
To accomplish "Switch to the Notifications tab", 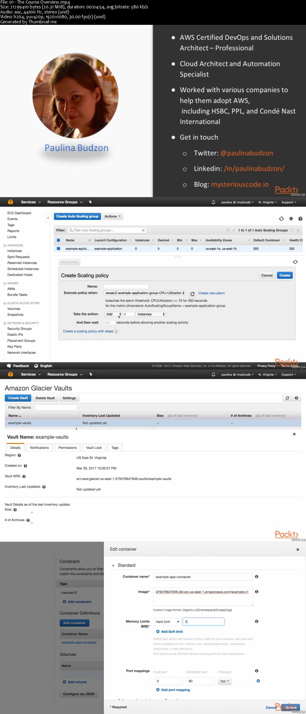I will (x=39, y=447).
